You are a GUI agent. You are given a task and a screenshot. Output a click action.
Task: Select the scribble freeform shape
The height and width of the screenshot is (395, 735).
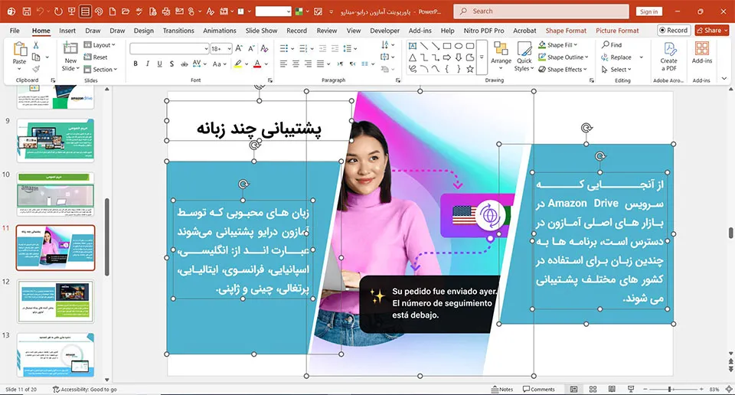pyautogui.click(x=413, y=70)
